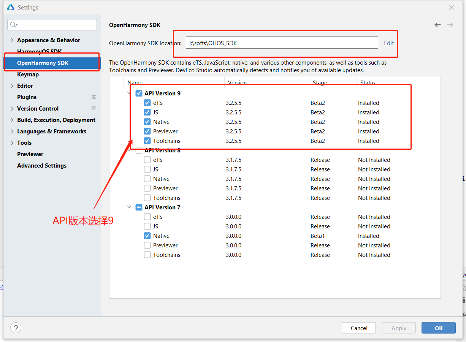Open the Previewer settings page

pyautogui.click(x=30, y=154)
